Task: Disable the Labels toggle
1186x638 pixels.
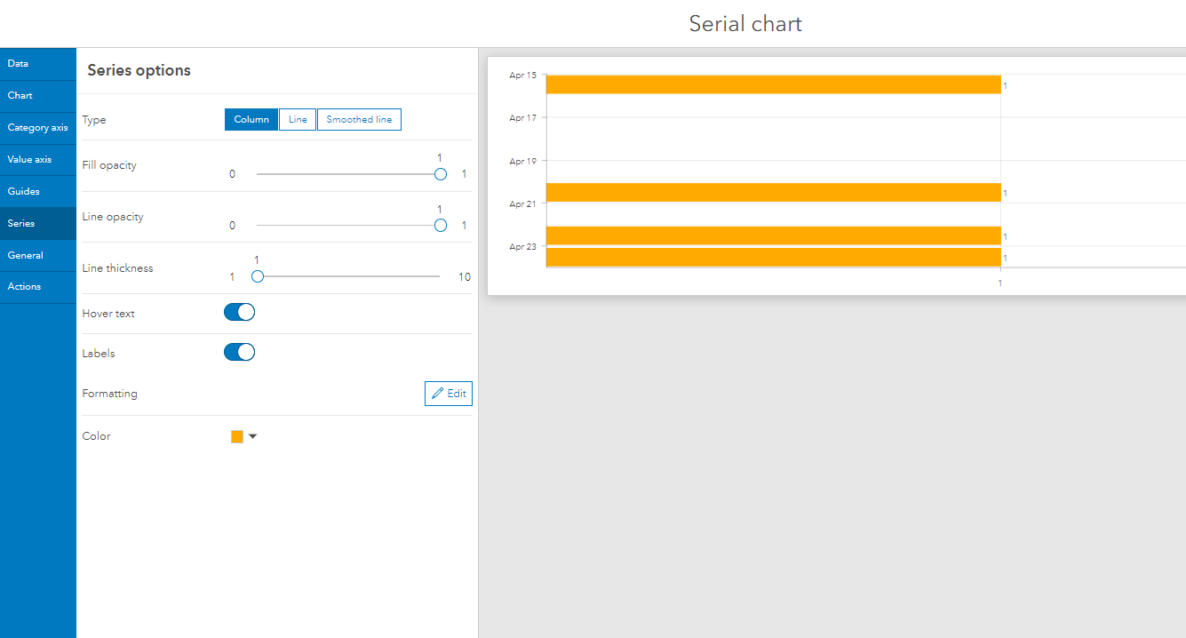Action: [239, 352]
